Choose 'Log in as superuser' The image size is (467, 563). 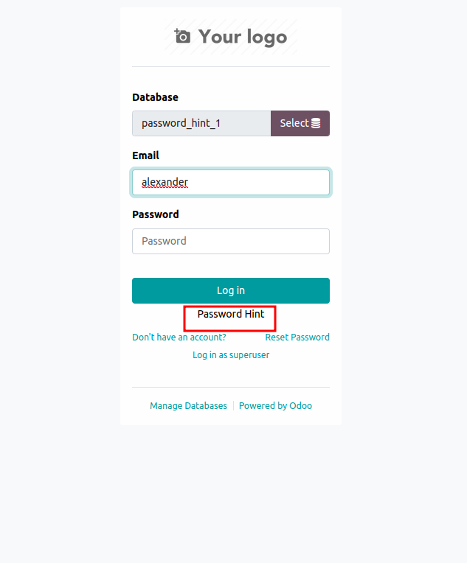pos(231,355)
